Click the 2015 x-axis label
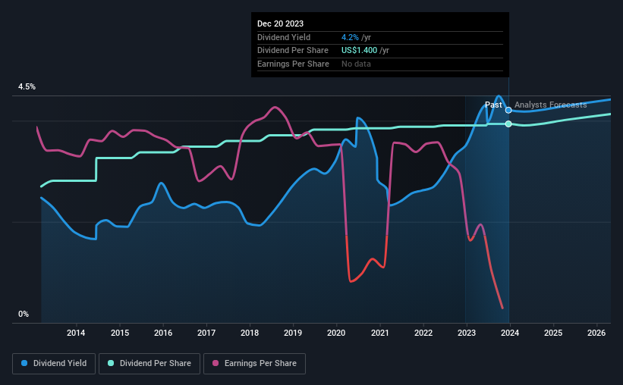This screenshot has width=623, height=385. pyautogui.click(x=120, y=333)
